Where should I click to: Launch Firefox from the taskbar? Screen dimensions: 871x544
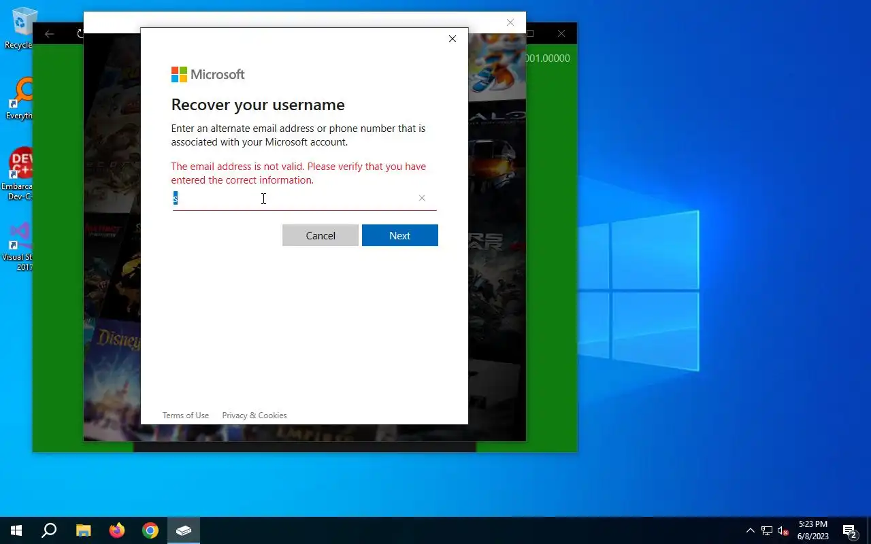click(x=117, y=530)
